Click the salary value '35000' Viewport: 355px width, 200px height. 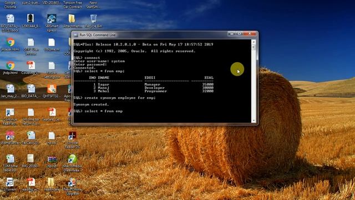click(x=208, y=84)
